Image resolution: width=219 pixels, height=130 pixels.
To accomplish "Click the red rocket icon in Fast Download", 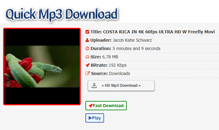I will (x=90, y=106).
